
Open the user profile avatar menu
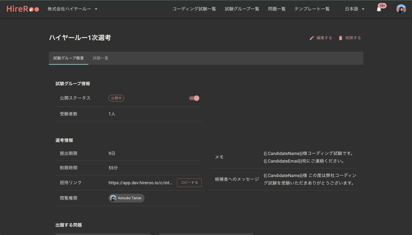point(401,9)
